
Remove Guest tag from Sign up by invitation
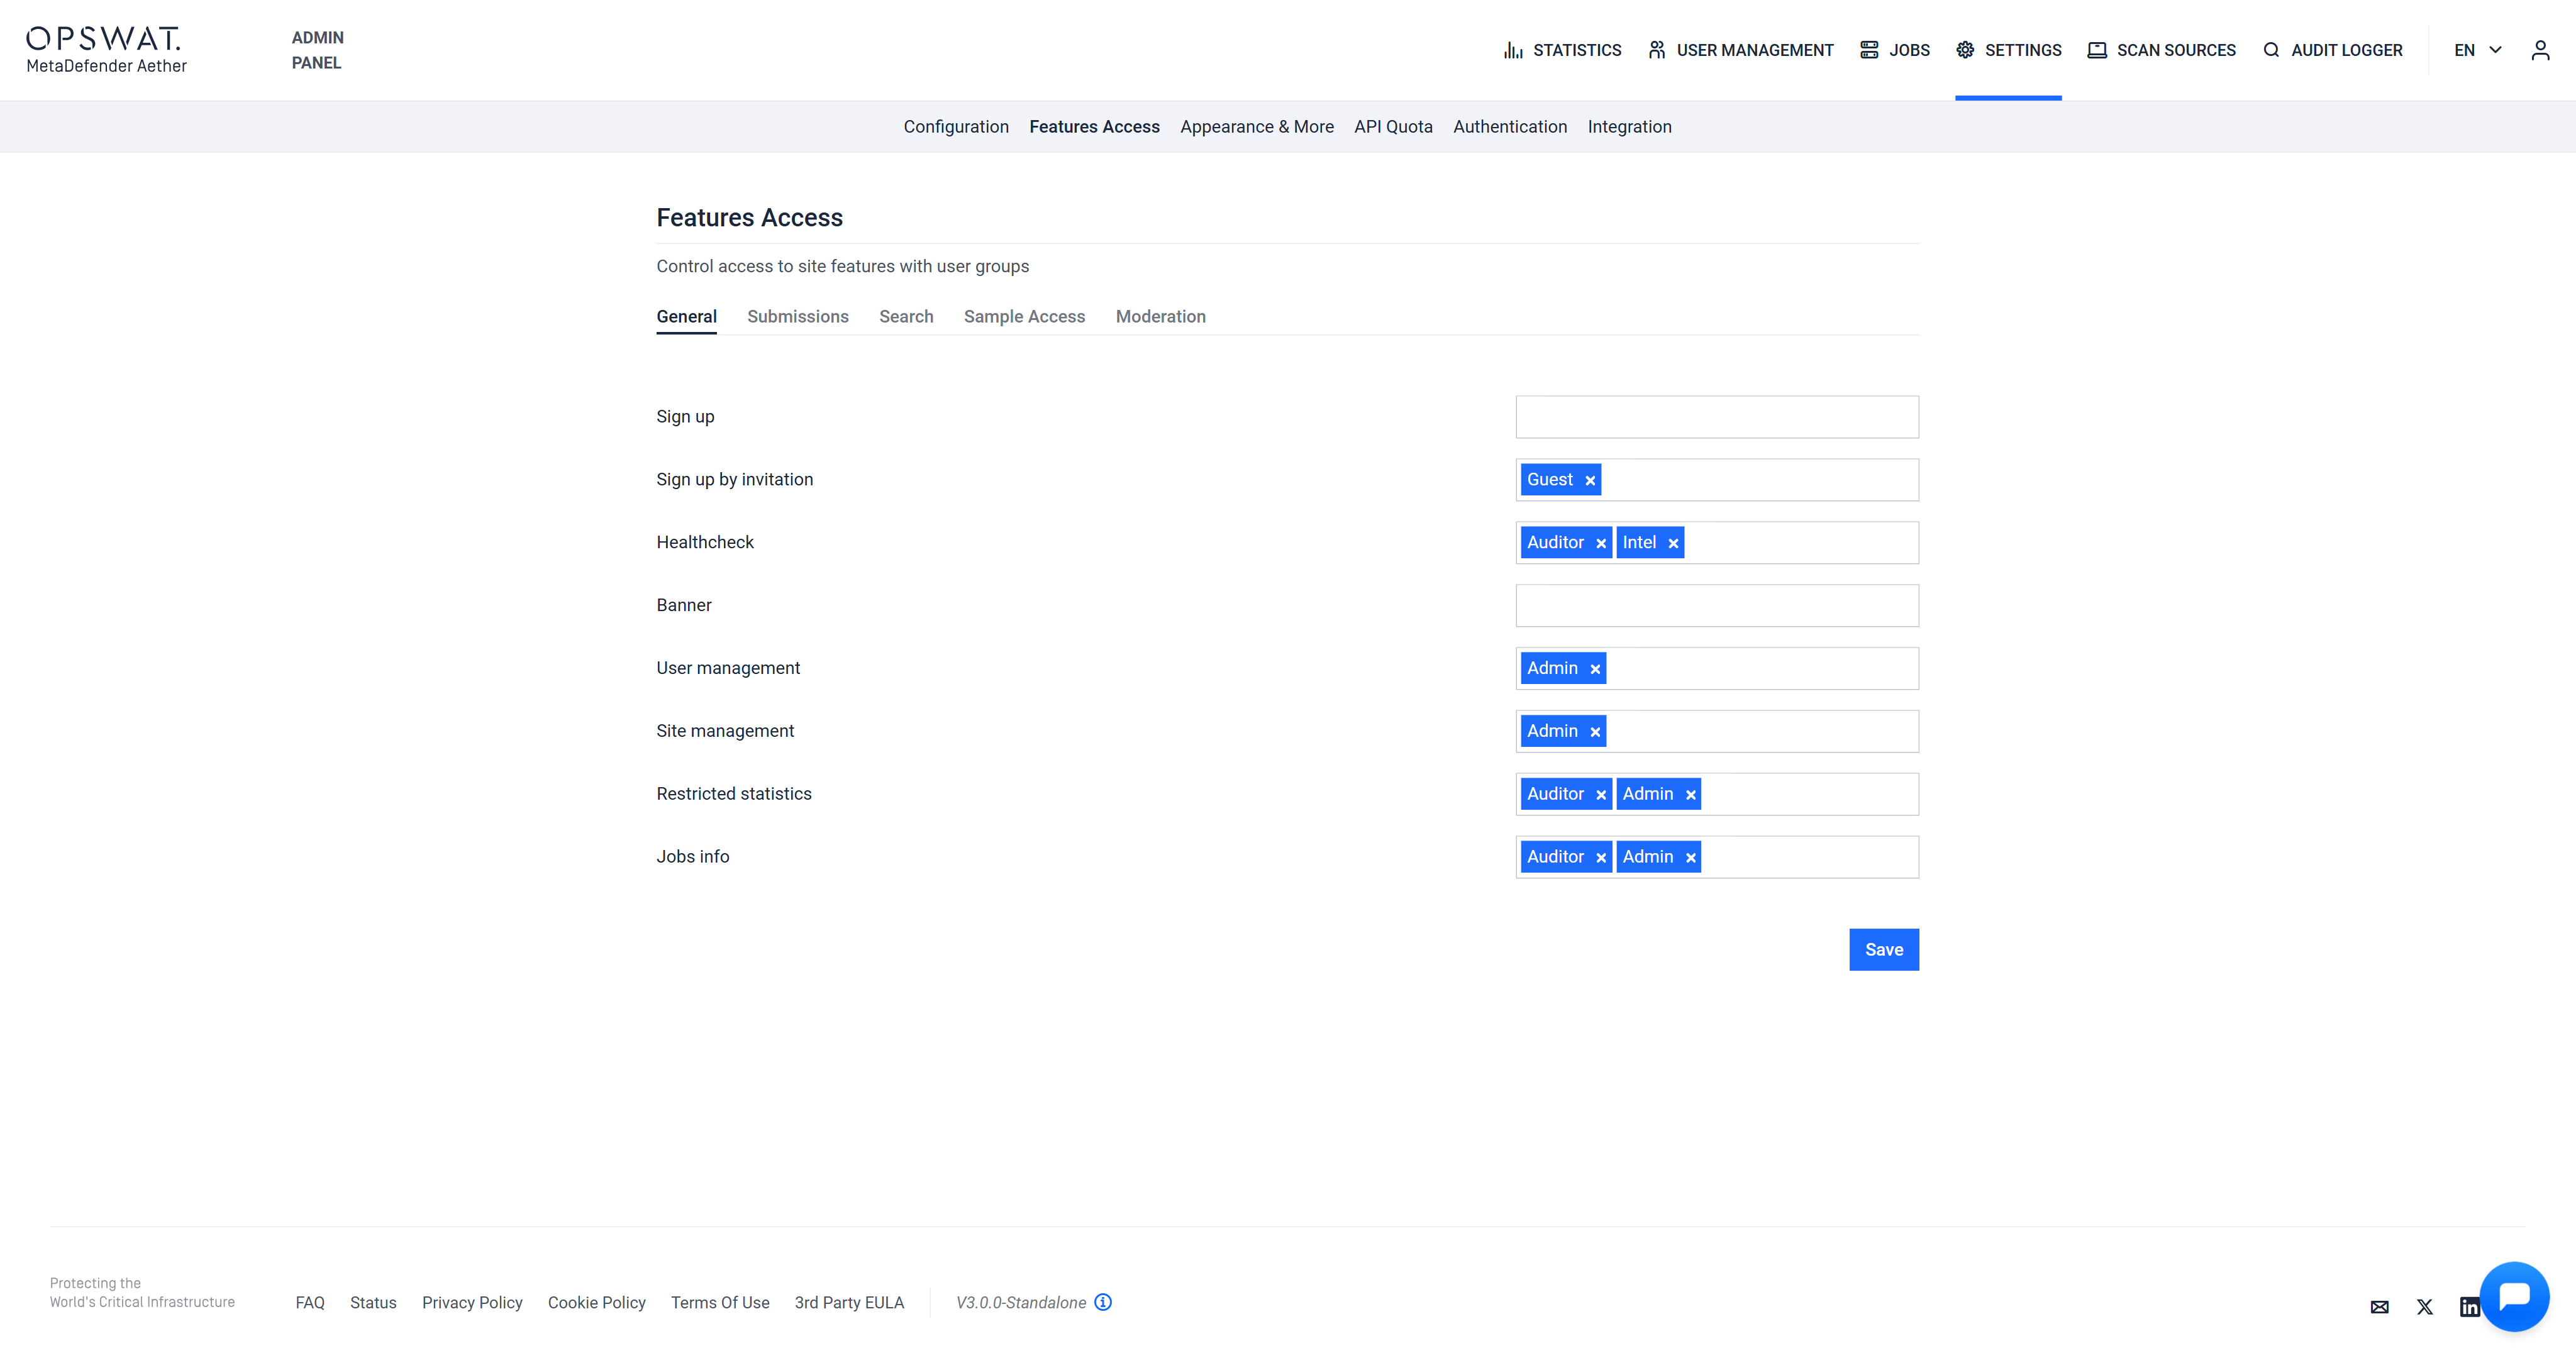point(1590,481)
